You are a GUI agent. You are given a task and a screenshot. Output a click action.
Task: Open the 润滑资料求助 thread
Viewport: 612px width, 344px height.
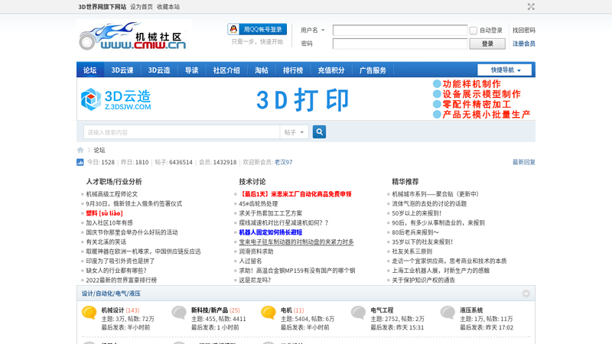pyautogui.click(x=256, y=252)
